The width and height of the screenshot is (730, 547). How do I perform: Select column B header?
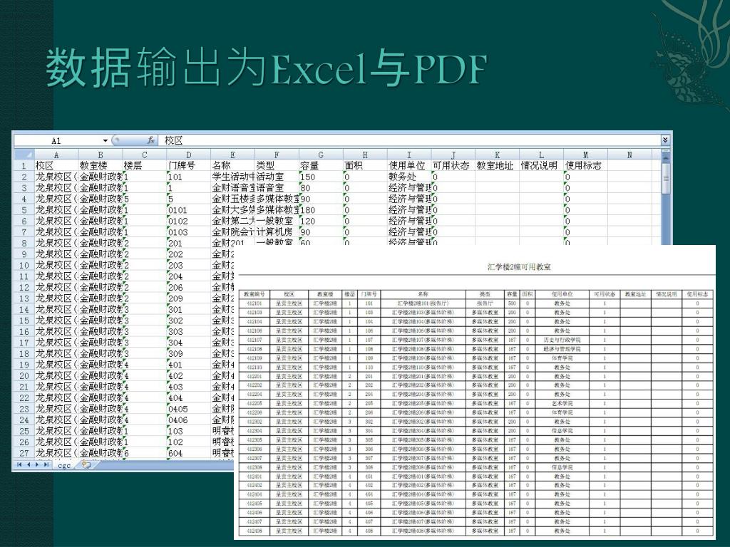[x=100, y=155]
